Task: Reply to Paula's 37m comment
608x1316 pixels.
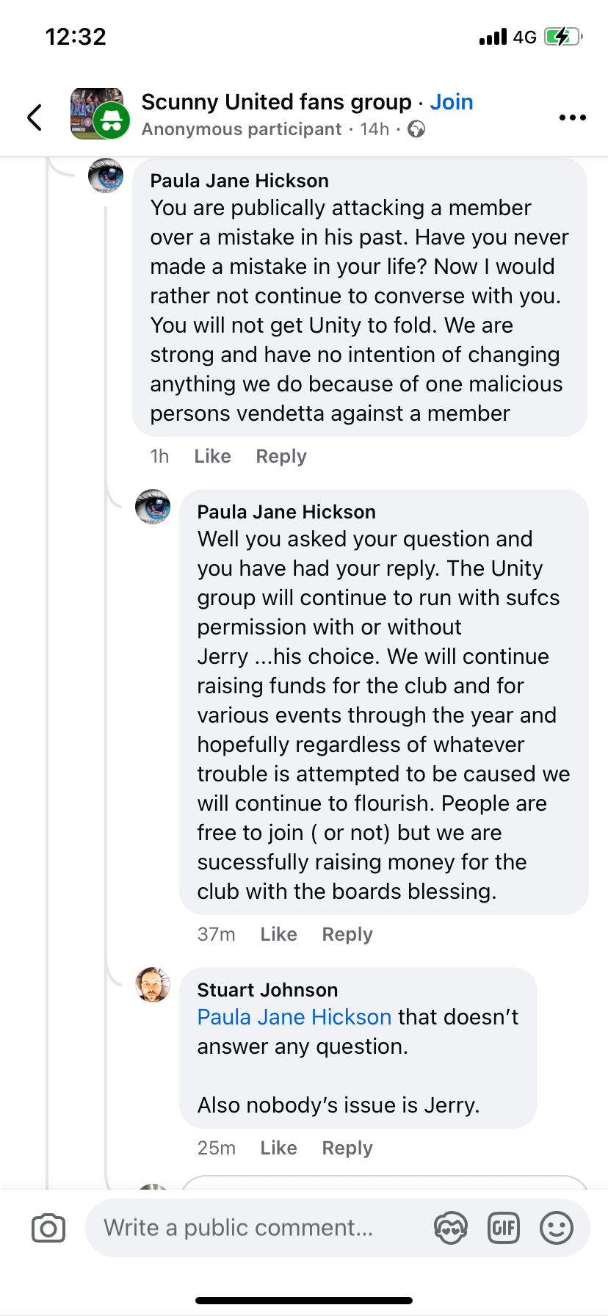Action: pyautogui.click(x=347, y=934)
